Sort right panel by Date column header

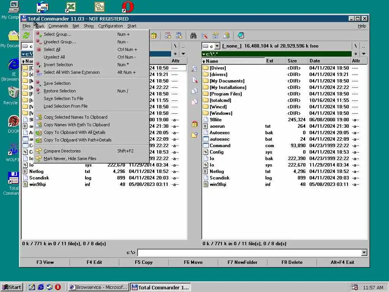[x=329, y=61]
